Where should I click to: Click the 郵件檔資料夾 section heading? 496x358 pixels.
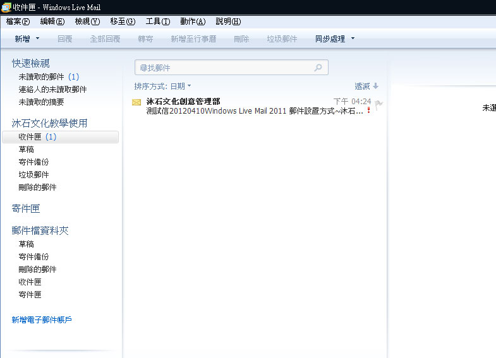[40, 230]
